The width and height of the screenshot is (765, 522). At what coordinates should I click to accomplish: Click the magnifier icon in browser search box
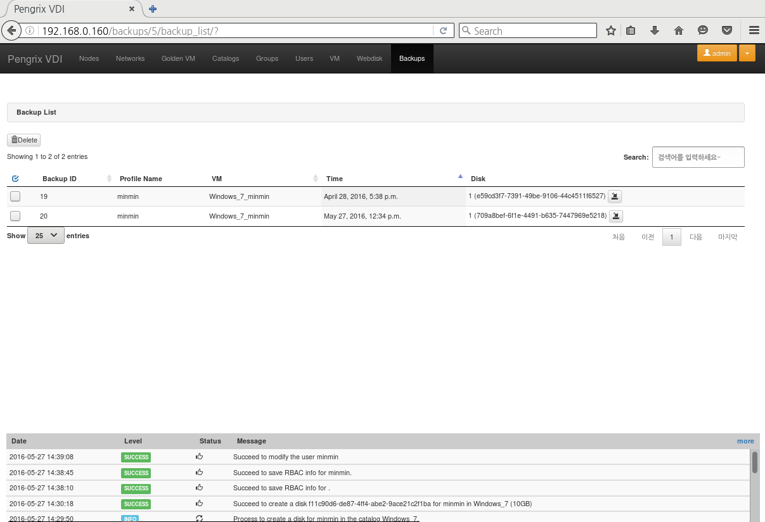[466, 30]
